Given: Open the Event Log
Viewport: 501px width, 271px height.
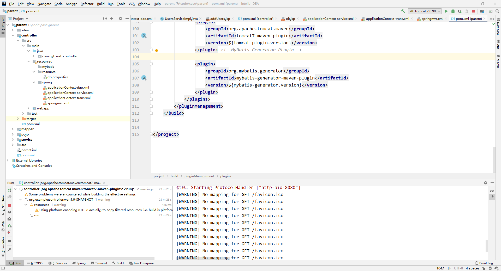Looking at the screenshot, I should (484, 263).
